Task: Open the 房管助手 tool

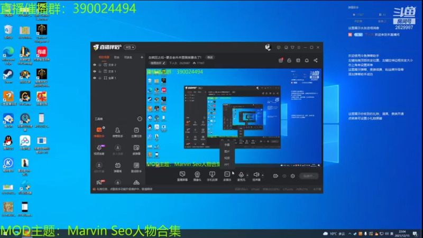Action: click(117, 132)
